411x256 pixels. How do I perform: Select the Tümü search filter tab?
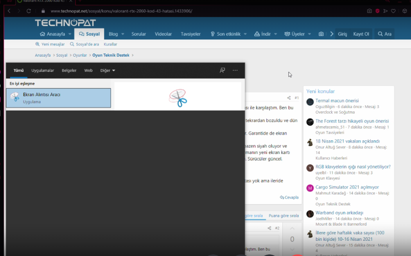pyautogui.click(x=19, y=70)
